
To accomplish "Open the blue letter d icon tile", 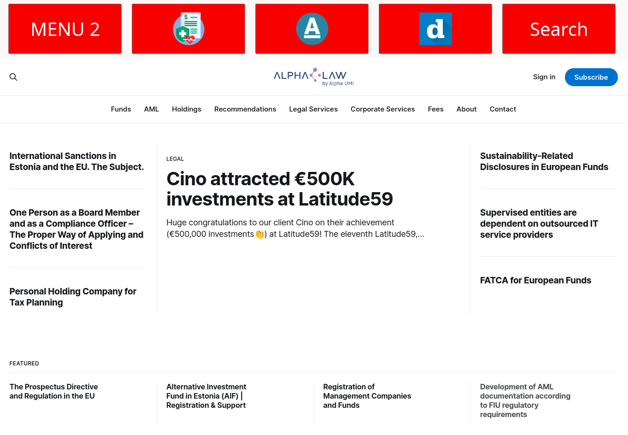I will pos(435,29).
